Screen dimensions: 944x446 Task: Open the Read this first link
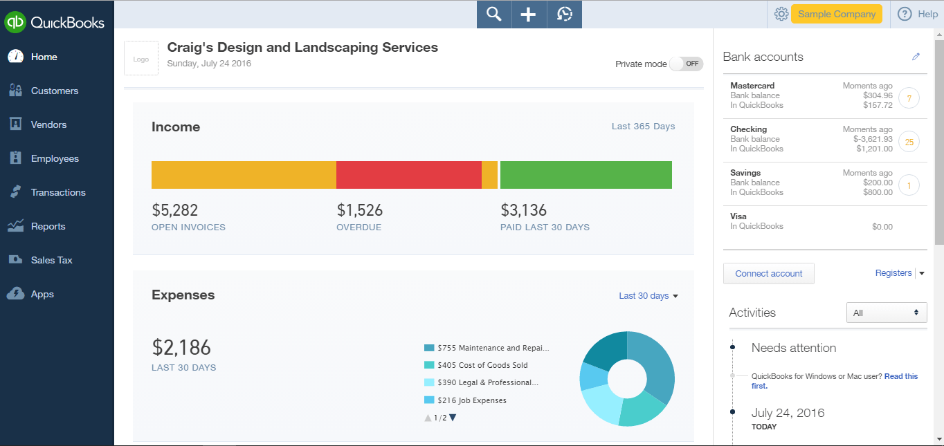(900, 376)
